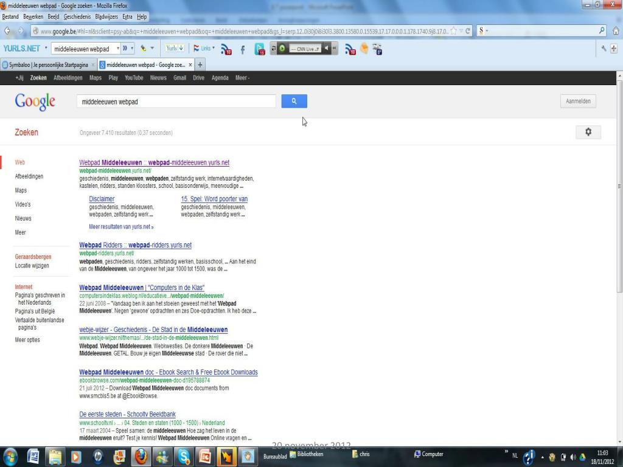Open Gmail from the Google top bar

tap(179, 78)
